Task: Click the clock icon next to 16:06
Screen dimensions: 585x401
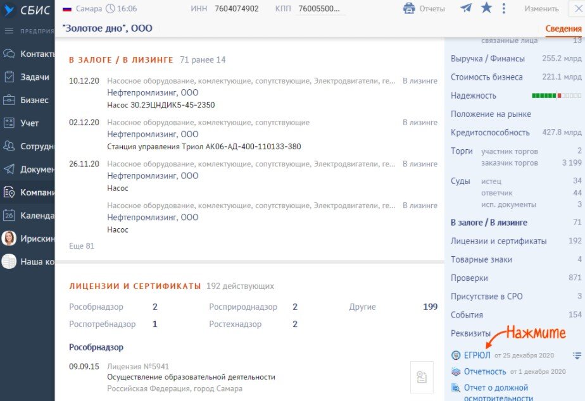Action: [110, 8]
